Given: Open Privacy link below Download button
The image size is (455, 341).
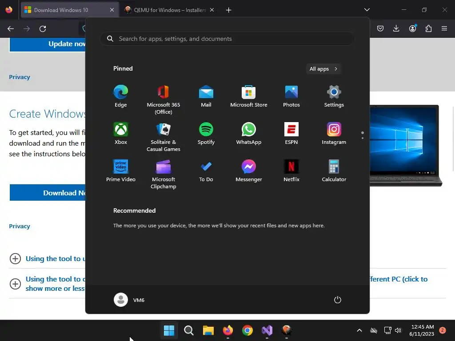Looking at the screenshot, I should click(x=20, y=226).
